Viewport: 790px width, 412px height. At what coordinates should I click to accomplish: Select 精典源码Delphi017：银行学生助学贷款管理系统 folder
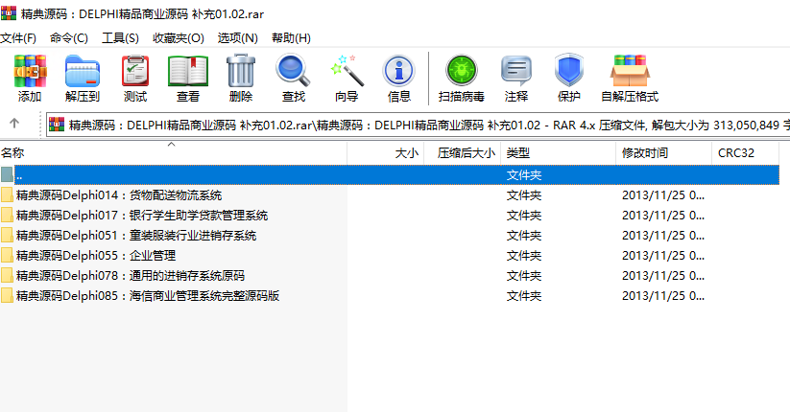click(x=141, y=216)
